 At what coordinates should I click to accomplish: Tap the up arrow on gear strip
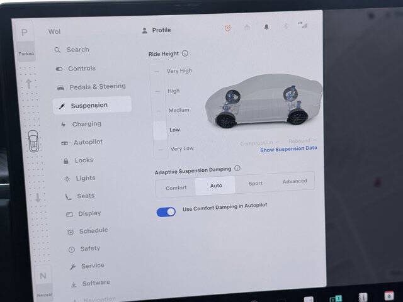point(29,84)
